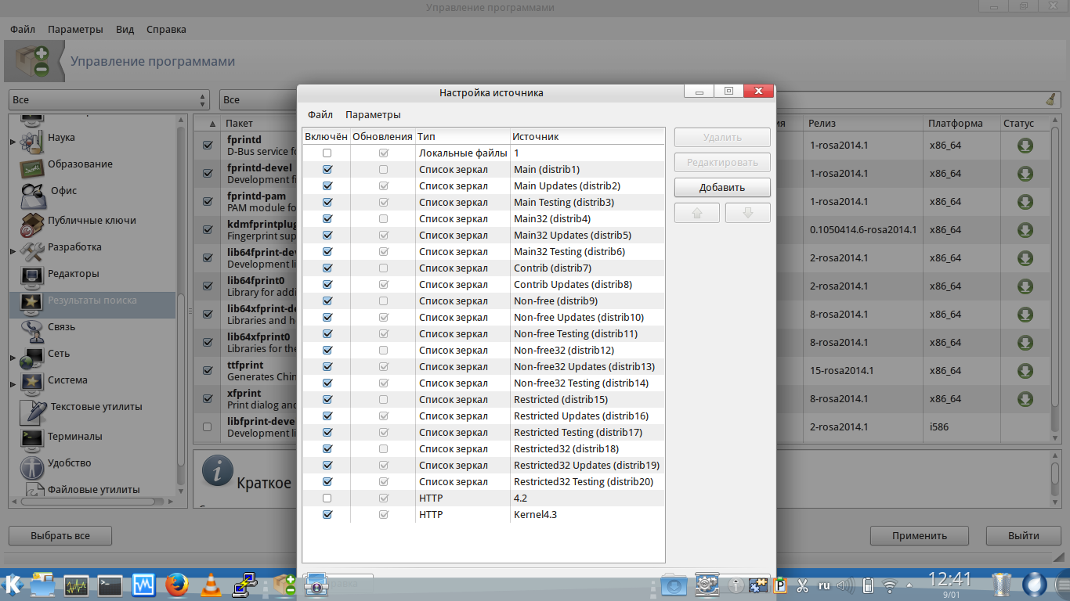Click the broom clear-search icon

(1050, 99)
